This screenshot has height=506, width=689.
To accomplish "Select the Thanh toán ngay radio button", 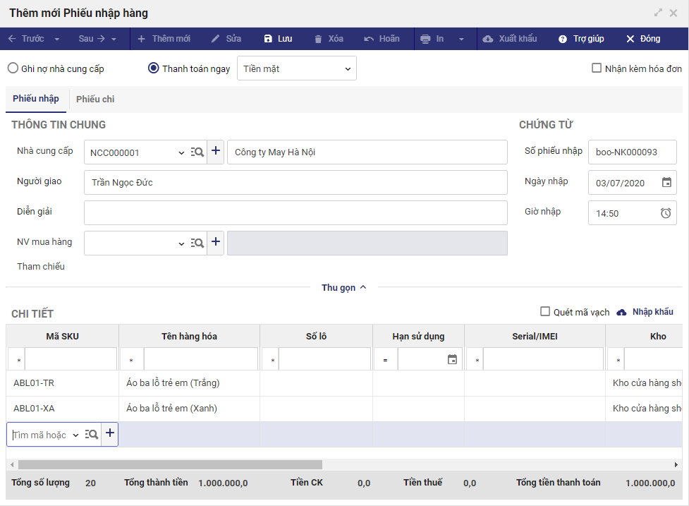I will (154, 68).
